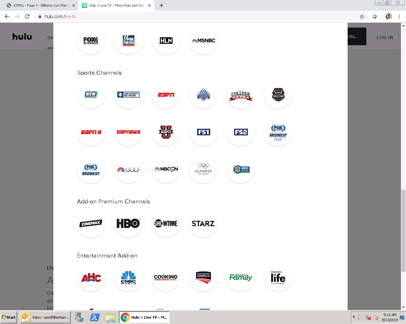Viewport: 406px width, 324px height.
Task: Click the Fox Sports Midwest Plus logo
Action: click(x=278, y=132)
